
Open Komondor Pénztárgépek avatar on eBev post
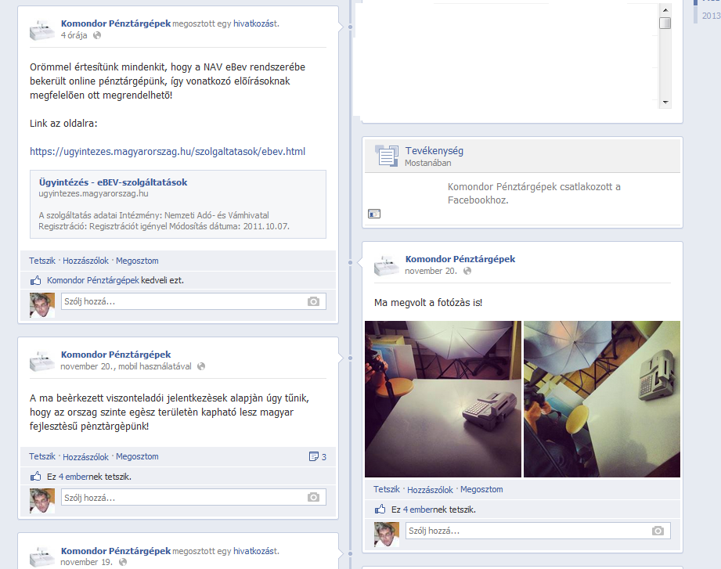point(41,30)
